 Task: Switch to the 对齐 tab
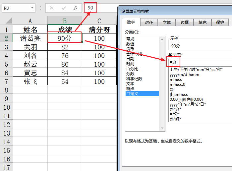click(149, 23)
